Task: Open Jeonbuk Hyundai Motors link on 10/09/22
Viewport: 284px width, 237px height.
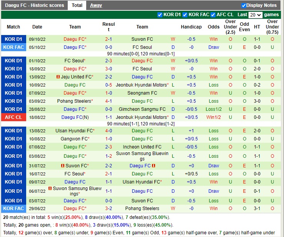Action: click(142, 85)
